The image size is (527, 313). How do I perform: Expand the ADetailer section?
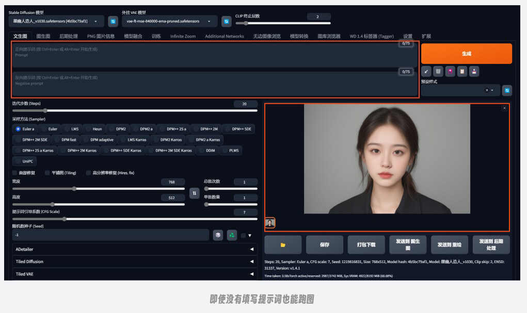click(x=134, y=249)
